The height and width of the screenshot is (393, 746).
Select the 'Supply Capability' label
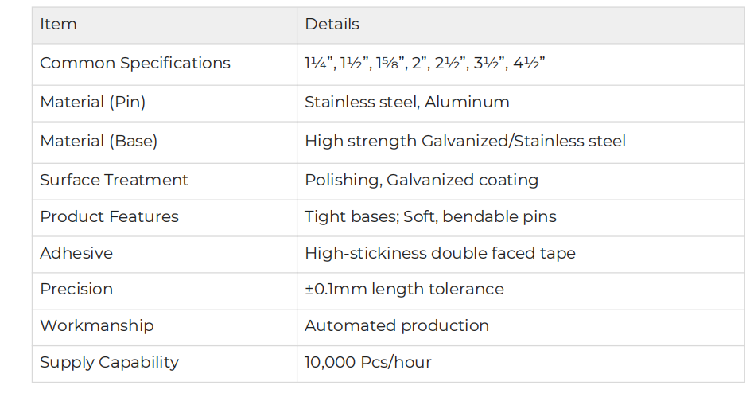click(110, 363)
